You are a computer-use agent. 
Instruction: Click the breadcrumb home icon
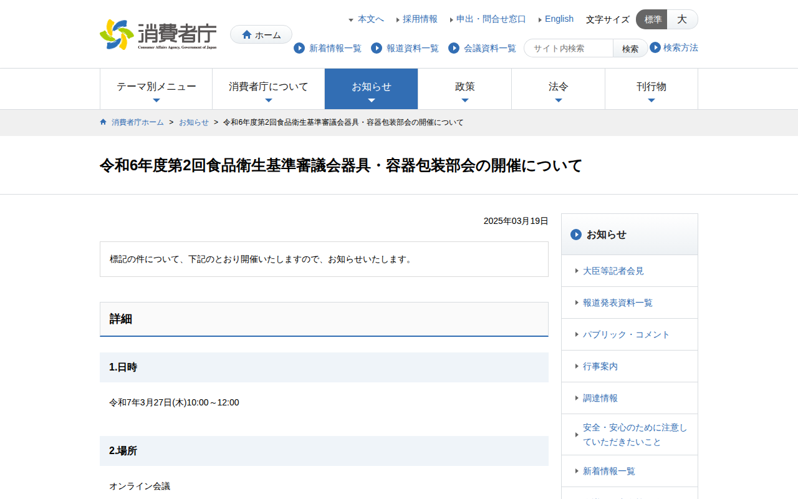103,122
